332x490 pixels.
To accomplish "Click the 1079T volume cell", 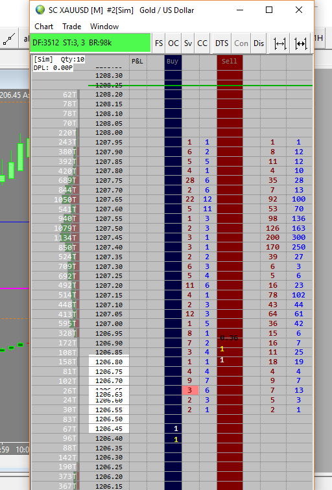I will (x=65, y=228).
